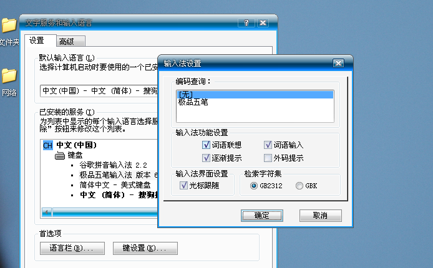
Task: Select 极品五笔 in the 编码查询 list
Action: point(255,102)
